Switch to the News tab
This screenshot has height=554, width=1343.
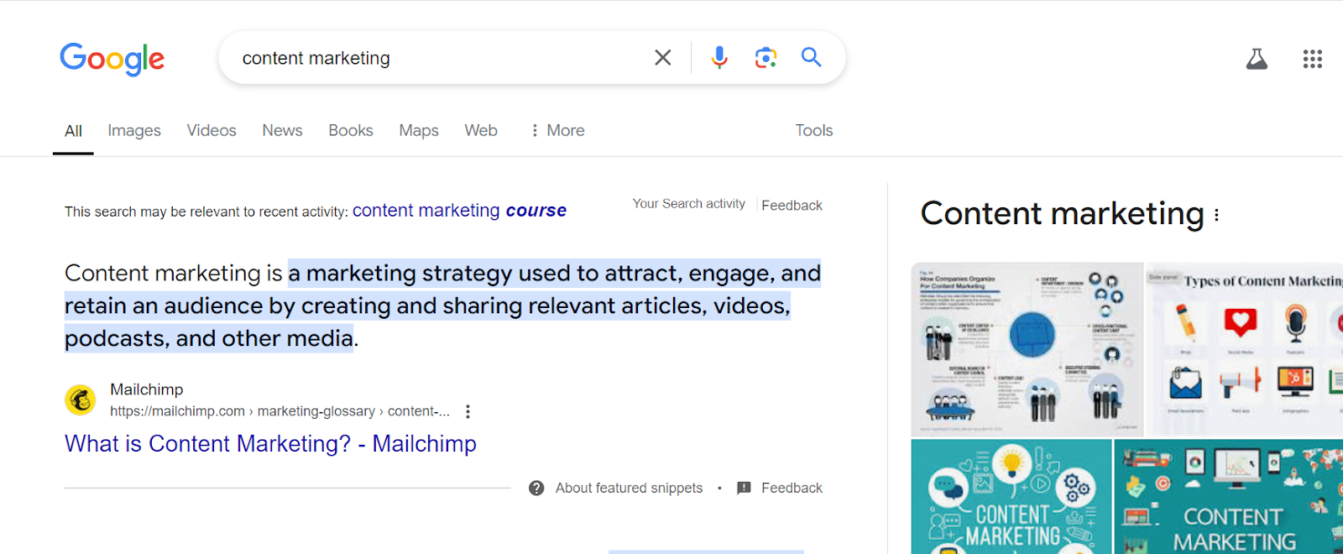pos(282,130)
